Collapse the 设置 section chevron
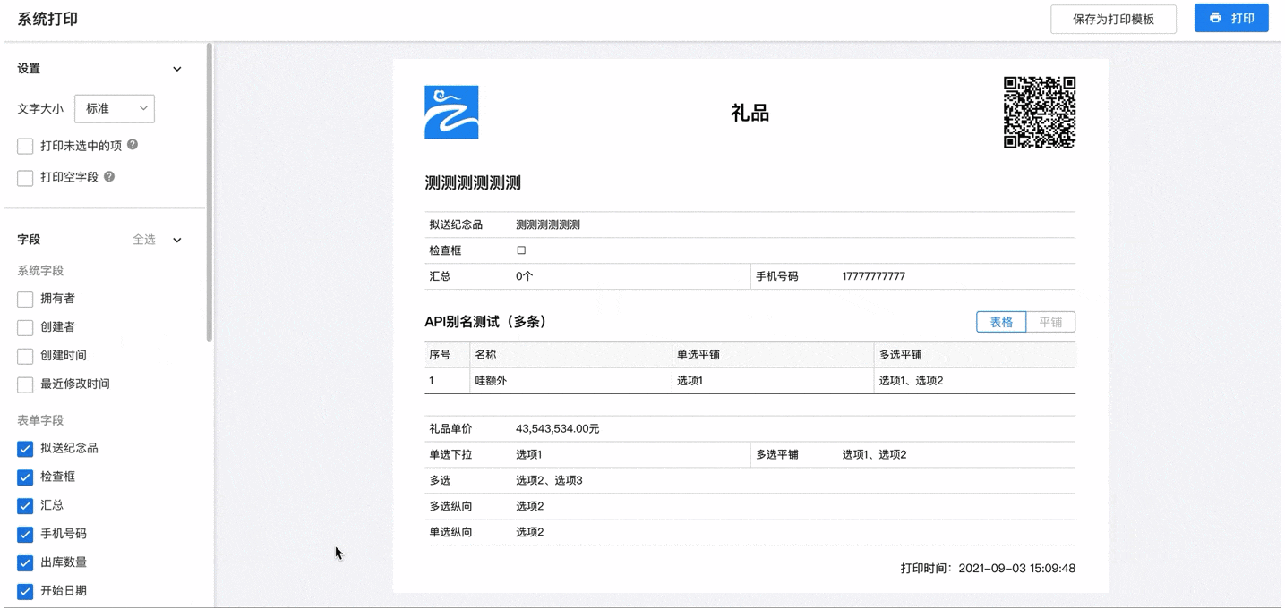The height and width of the screenshot is (608, 1285). pyautogui.click(x=177, y=69)
